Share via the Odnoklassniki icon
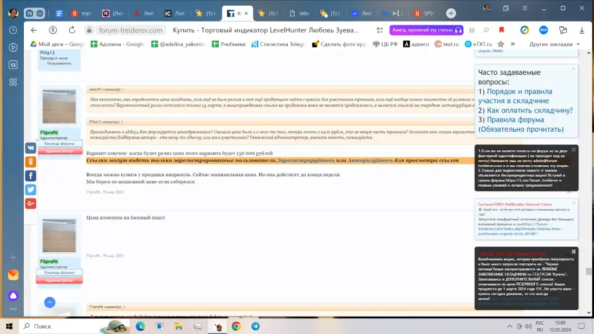This screenshot has width=594, height=334. click(31, 162)
